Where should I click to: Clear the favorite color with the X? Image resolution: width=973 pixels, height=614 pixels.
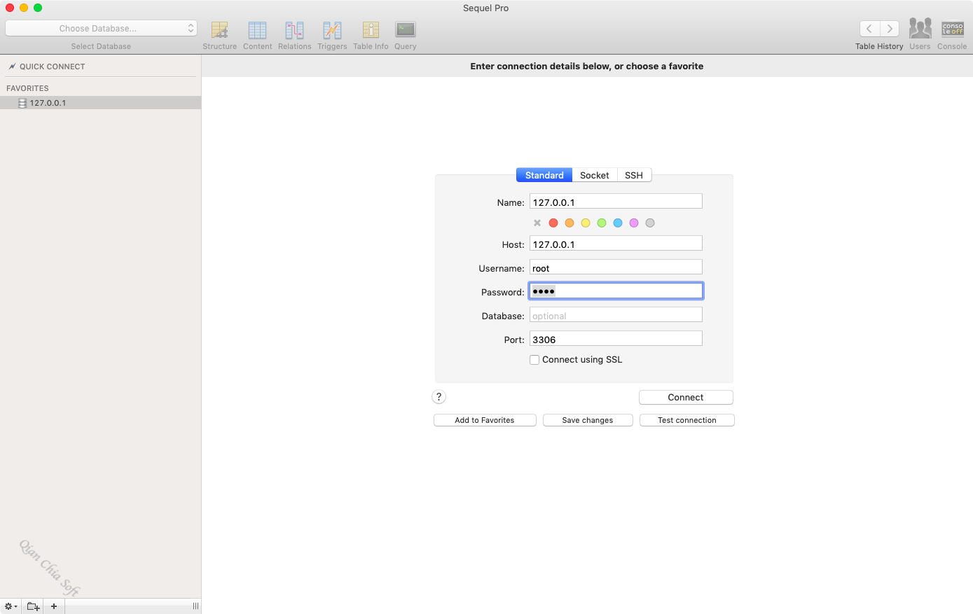(537, 223)
